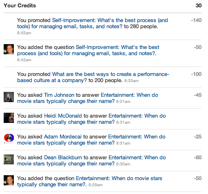Open the performance-based culture question link

point(93,77)
